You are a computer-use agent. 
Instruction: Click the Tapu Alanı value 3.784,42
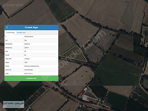(27, 59)
